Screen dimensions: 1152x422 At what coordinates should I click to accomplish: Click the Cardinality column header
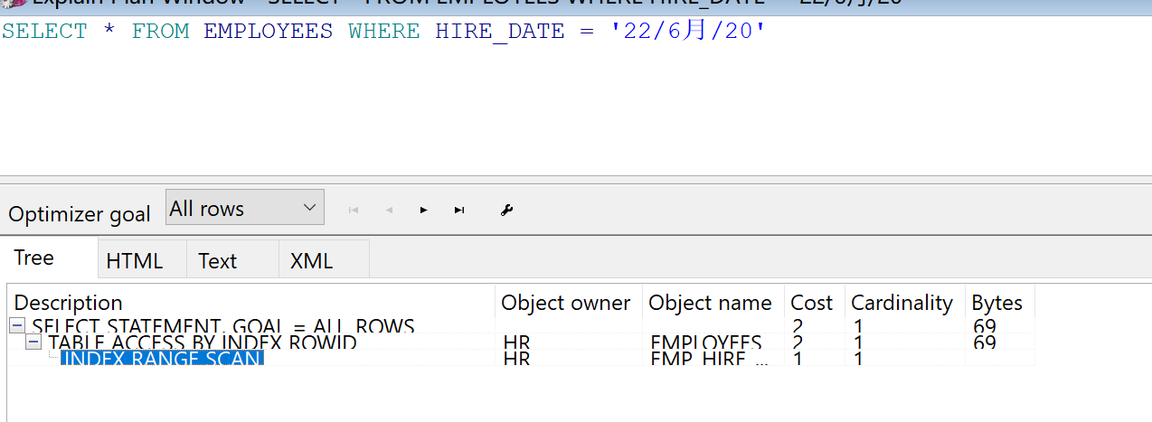(x=904, y=303)
